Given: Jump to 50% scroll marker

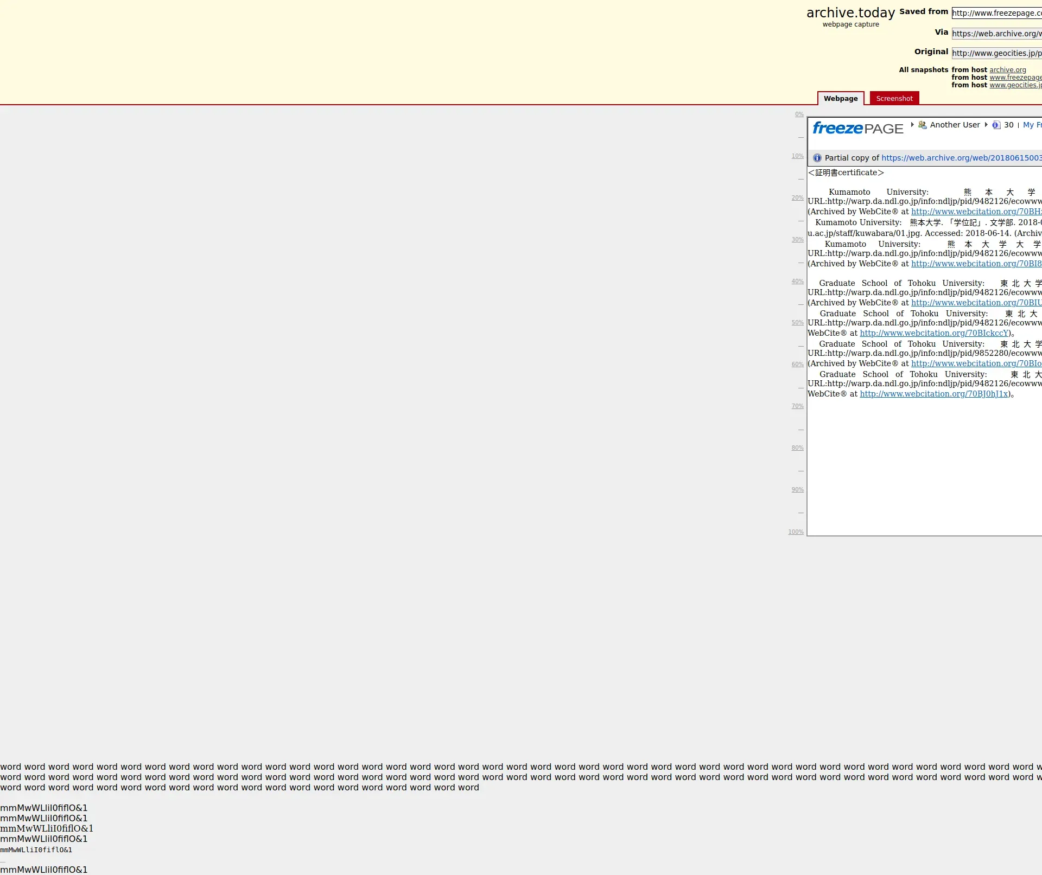Looking at the screenshot, I should pyautogui.click(x=797, y=323).
